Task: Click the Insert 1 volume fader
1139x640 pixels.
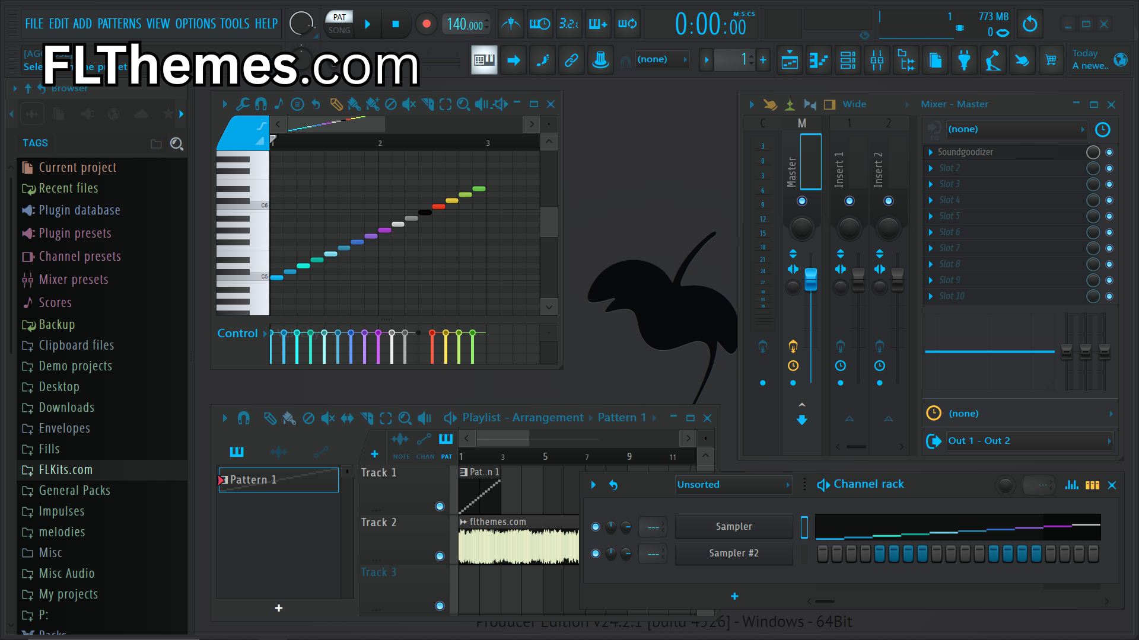Action: point(858,280)
